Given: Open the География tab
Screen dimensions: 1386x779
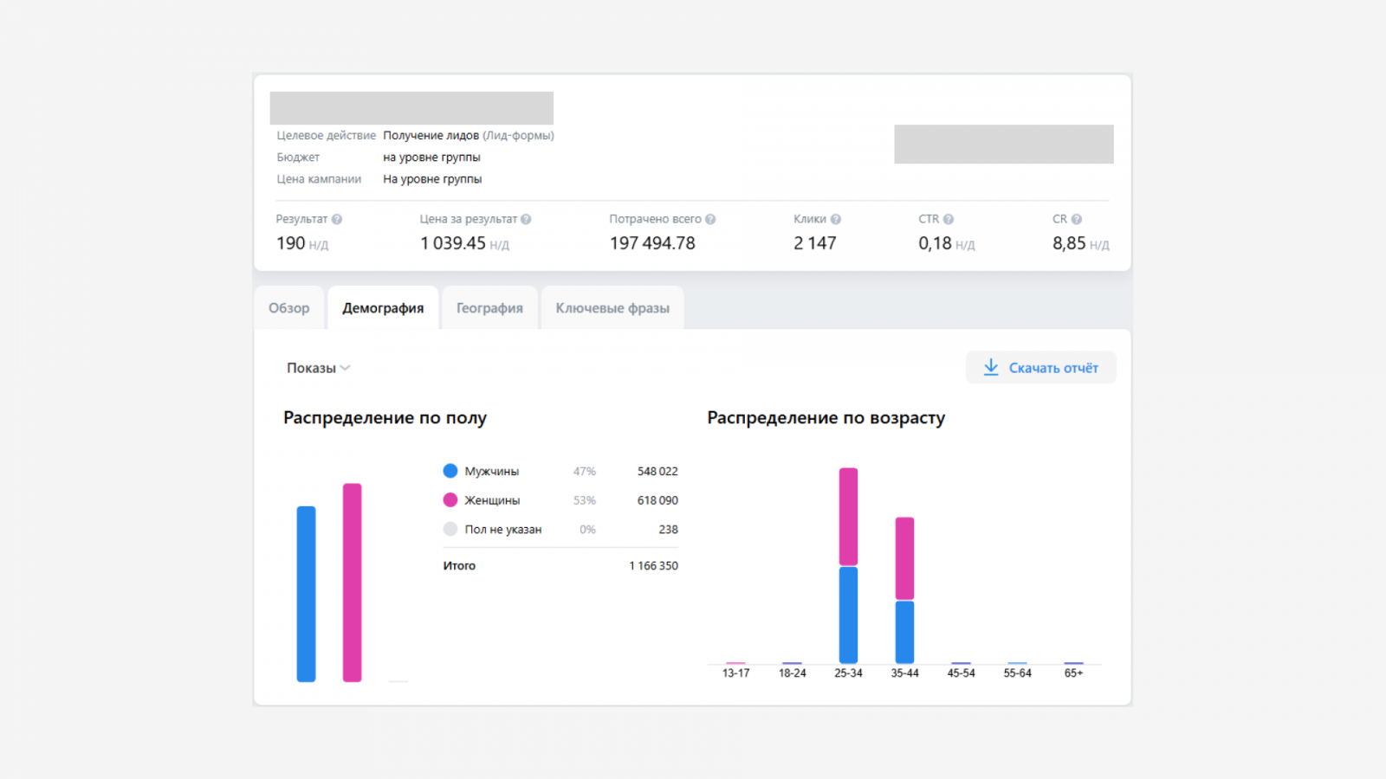Looking at the screenshot, I should coord(489,308).
